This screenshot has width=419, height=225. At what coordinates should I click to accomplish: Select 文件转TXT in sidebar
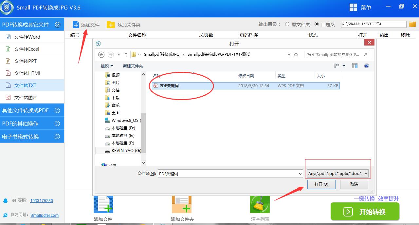(x=32, y=85)
